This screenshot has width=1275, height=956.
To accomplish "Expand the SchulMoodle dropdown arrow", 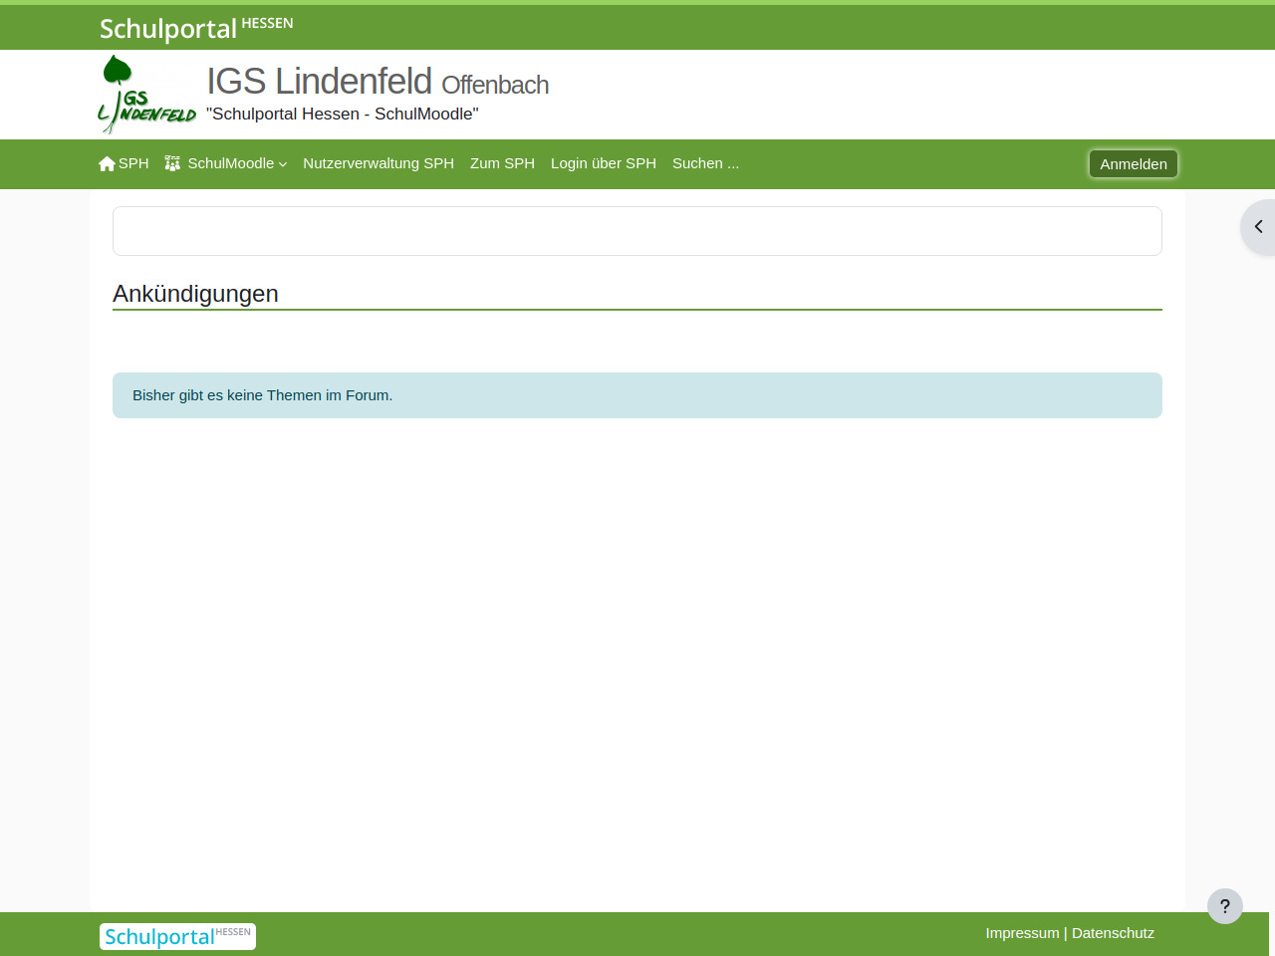I will (x=283, y=164).
